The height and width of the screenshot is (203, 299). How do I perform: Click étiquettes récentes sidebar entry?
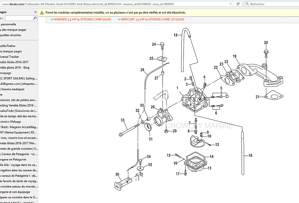[x=11, y=35]
